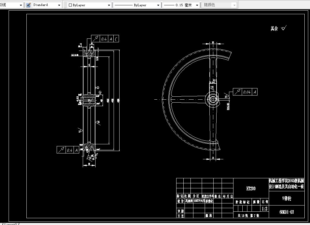Select the V带轮 part name text
Viewport: 310px width, 225px height.
pyautogui.click(x=287, y=198)
